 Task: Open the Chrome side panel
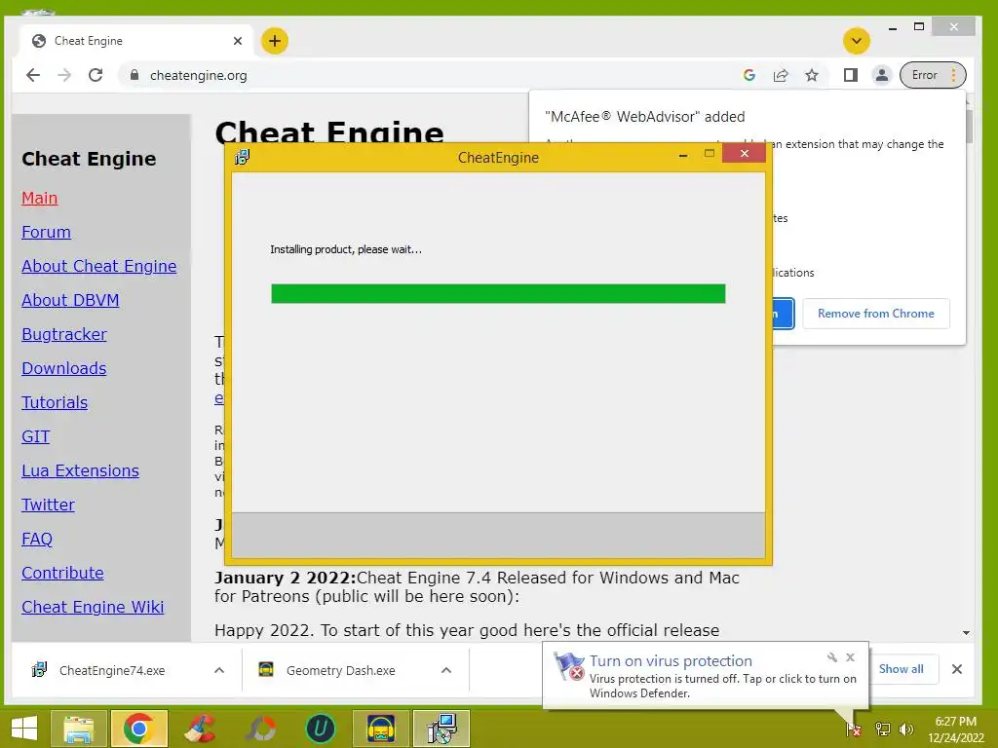[x=850, y=75]
